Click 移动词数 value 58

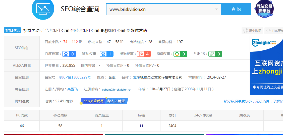pyautogui.click(x=60, y=126)
